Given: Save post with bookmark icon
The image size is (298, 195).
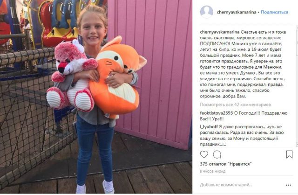Looking at the screenshot, I should tap(289, 154).
